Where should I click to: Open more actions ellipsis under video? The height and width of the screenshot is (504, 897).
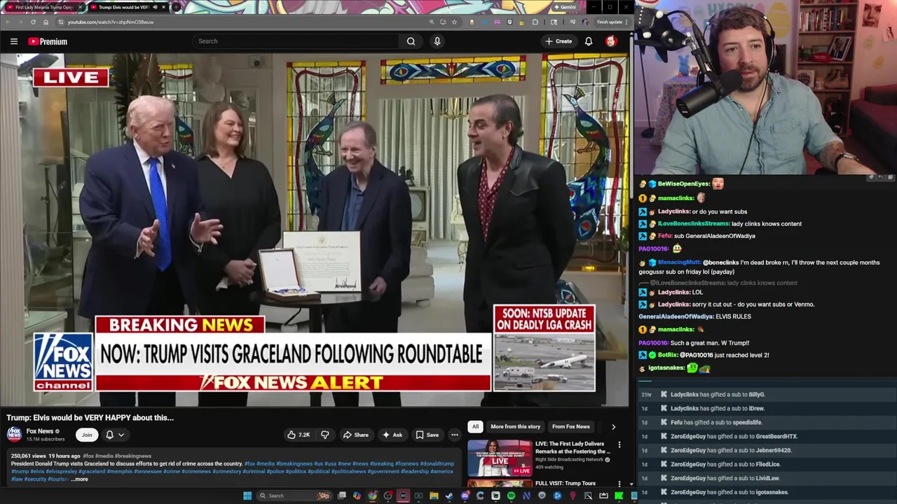click(x=455, y=435)
